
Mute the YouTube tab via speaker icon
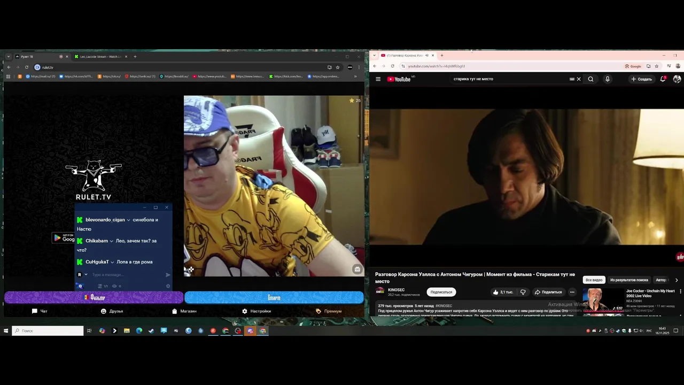(426, 55)
